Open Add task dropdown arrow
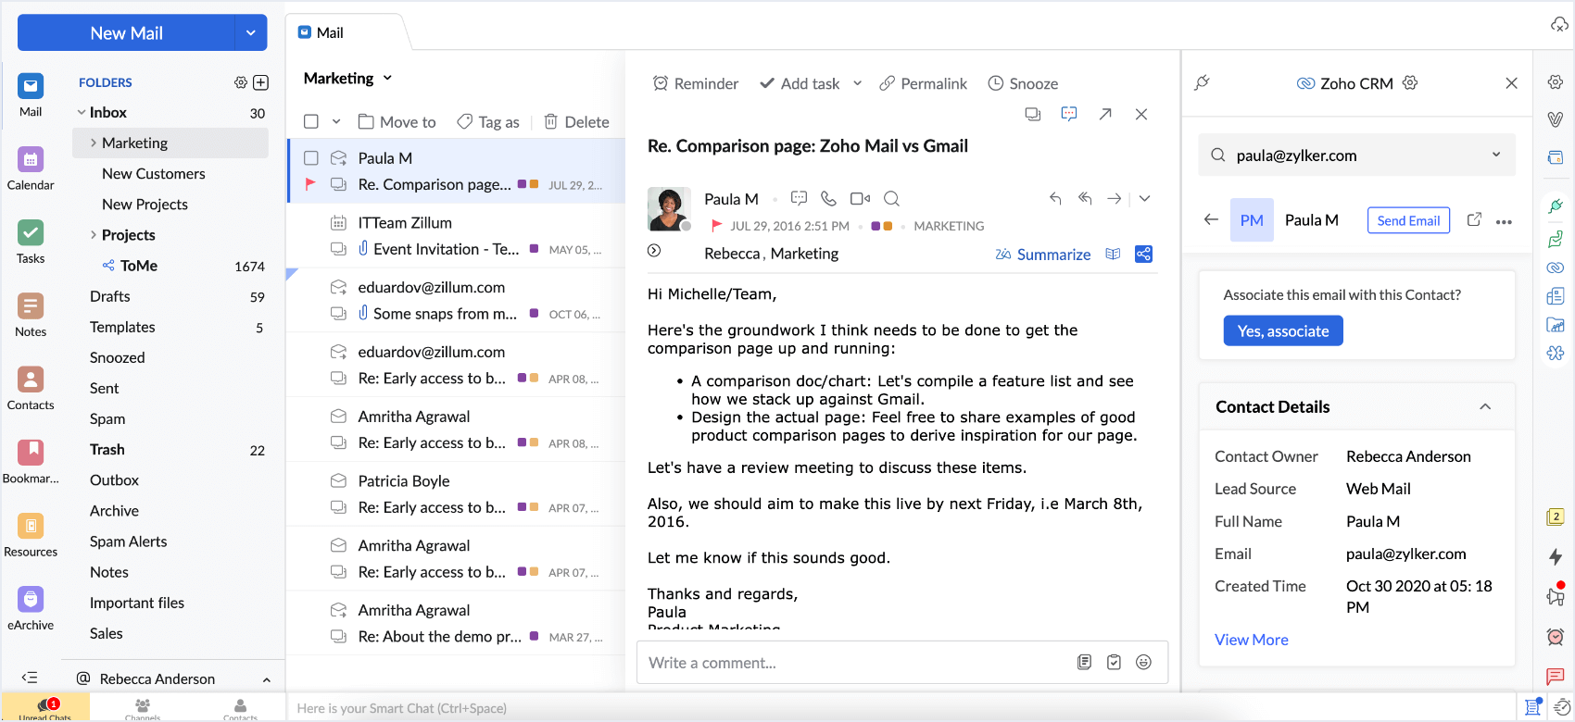 (857, 83)
